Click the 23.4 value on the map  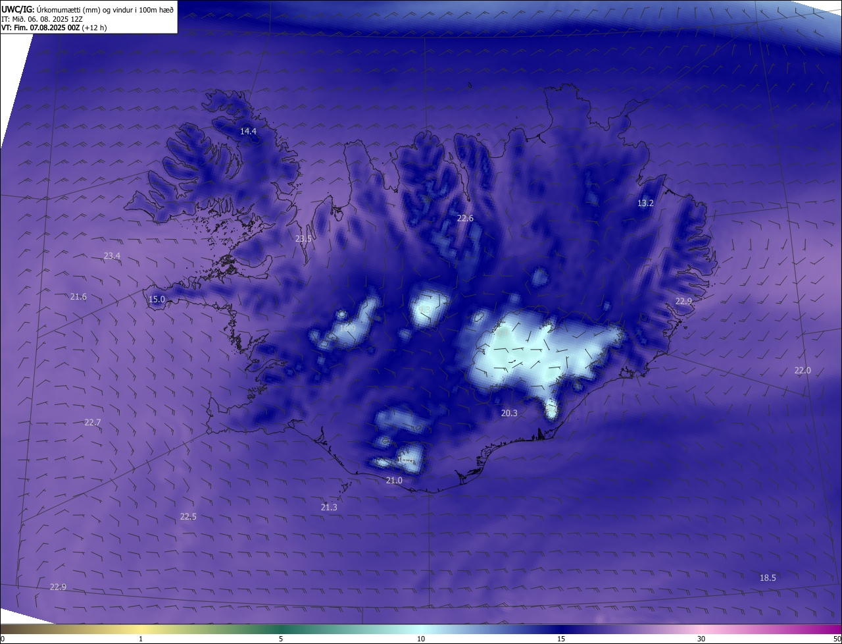pos(112,255)
